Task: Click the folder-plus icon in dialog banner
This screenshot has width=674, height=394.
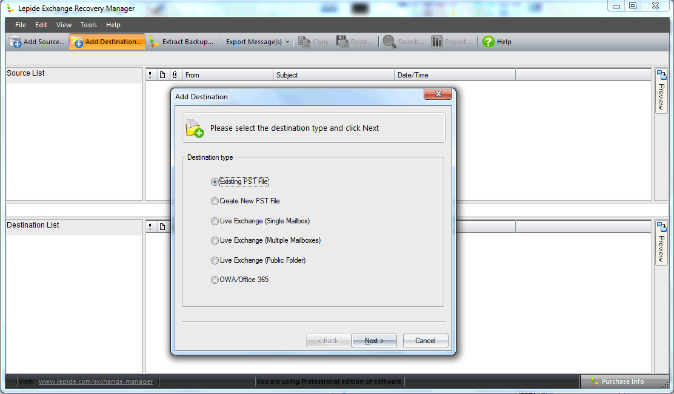Action: click(x=195, y=128)
